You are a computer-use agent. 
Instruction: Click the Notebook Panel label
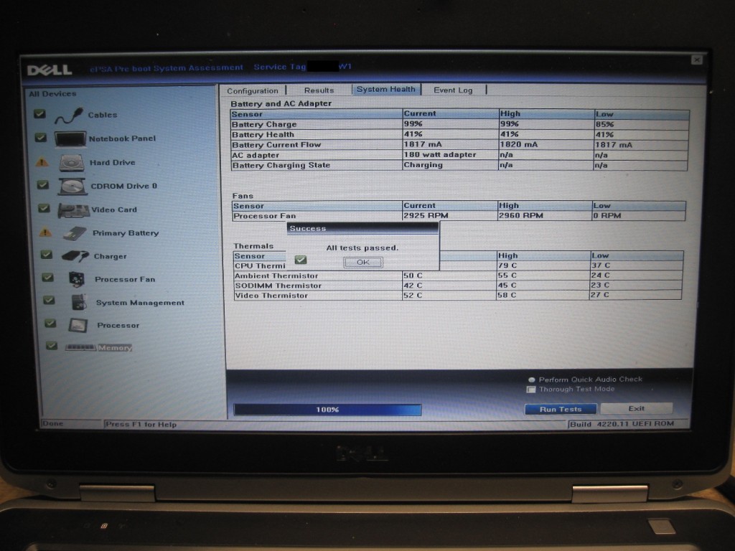[122, 138]
